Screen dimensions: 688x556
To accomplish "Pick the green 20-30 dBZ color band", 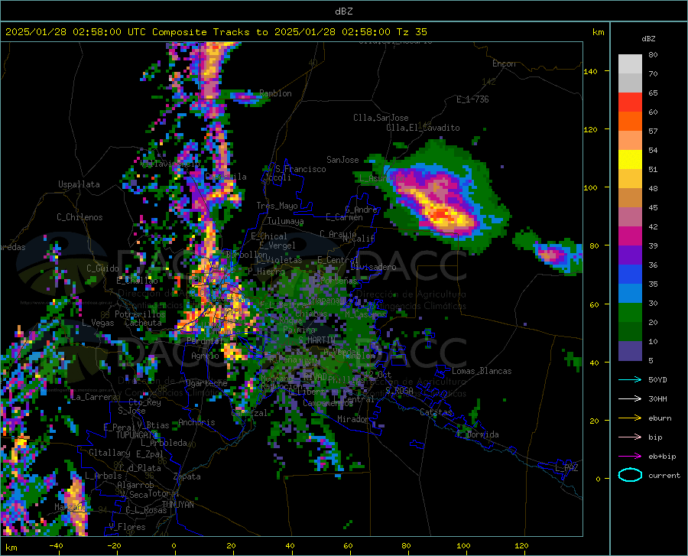I will [630, 313].
